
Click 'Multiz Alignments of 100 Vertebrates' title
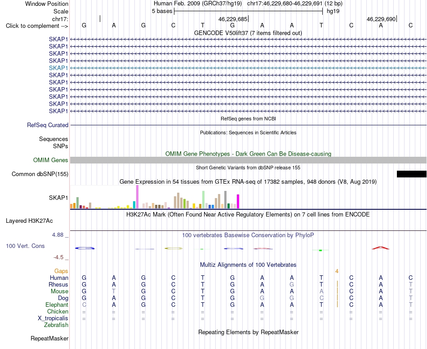[x=248, y=265]
